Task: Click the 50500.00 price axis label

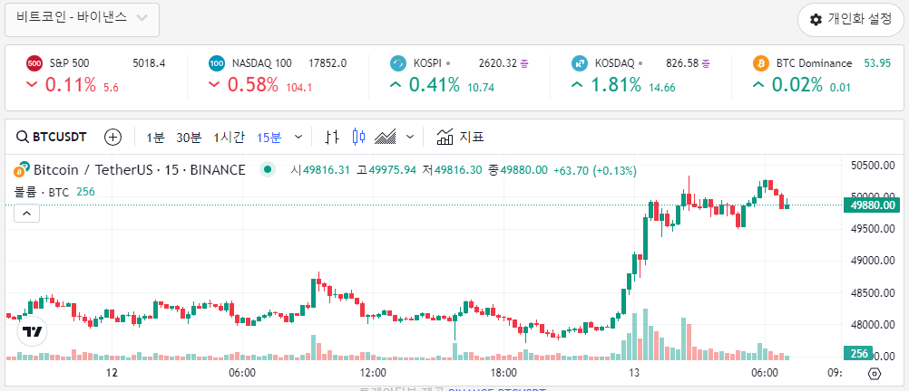Action: pos(873,166)
